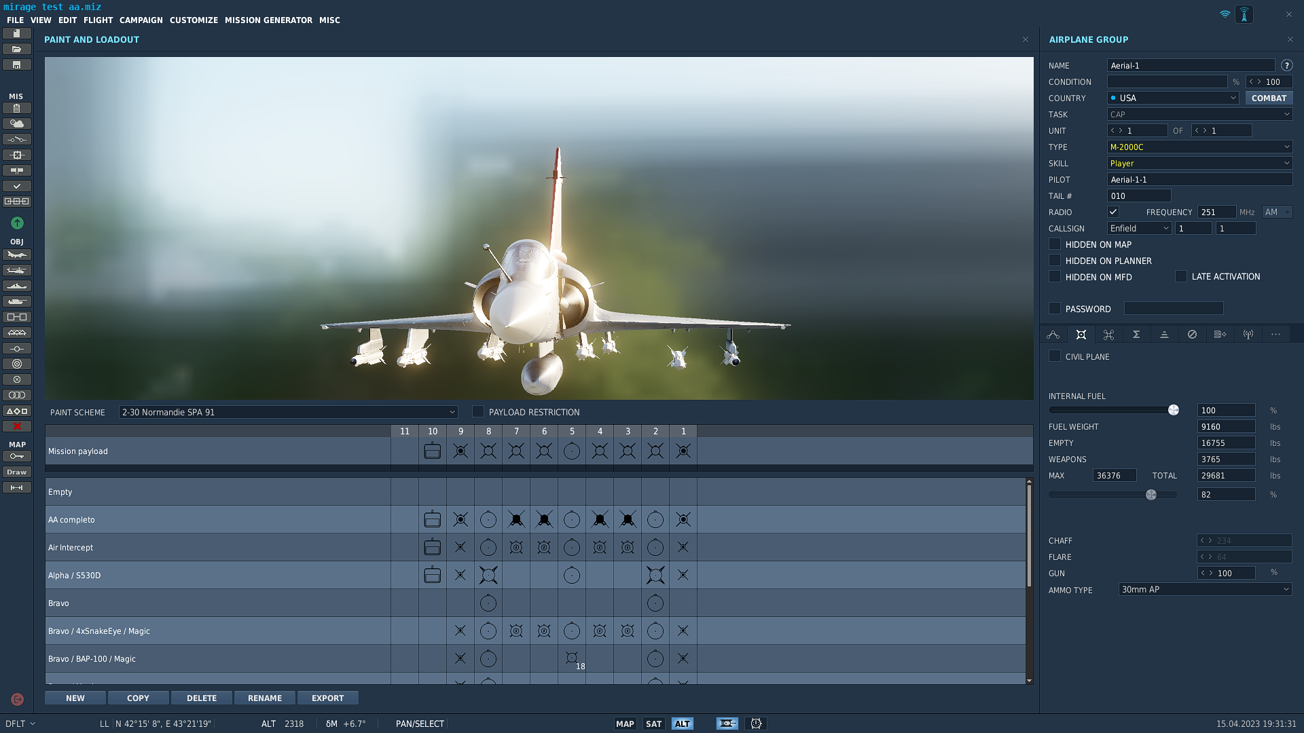The image size is (1304, 733).
Task: Click the COPY payload button
Action: (x=138, y=698)
